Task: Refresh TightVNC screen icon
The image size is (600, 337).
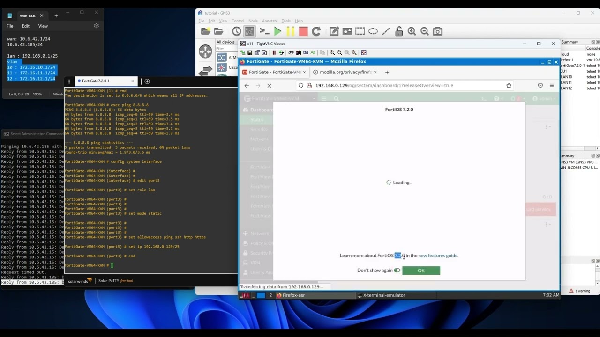Action: pos(281,52)
